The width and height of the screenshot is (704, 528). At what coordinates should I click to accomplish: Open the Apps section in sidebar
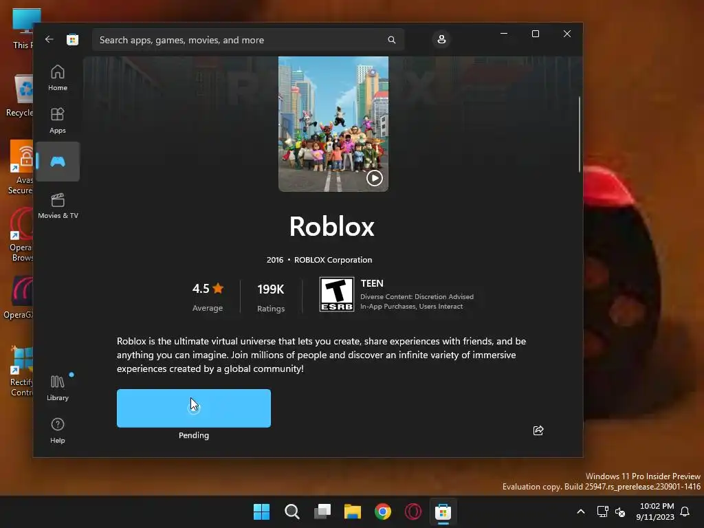[58, 120]
